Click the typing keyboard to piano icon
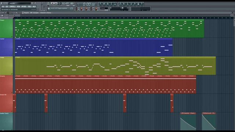Viewport: 235px width, 132px height. pyautogui.click(x=76, y=9)
